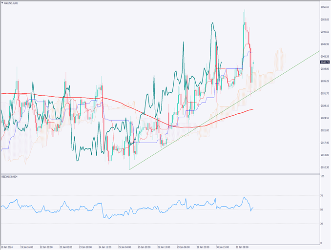
Task: Click the 2049.50 price axis label
Action: [x=325, y=32]
